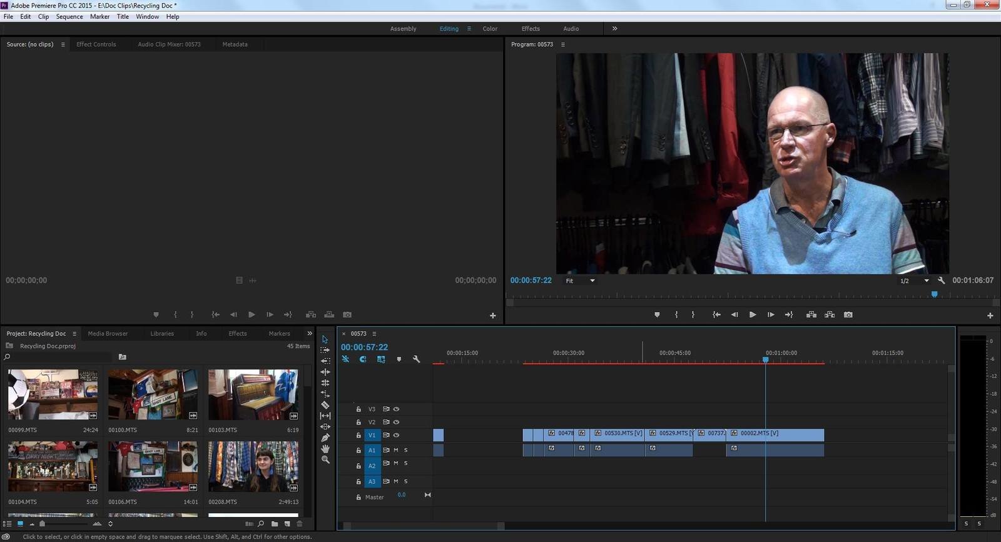Activate the Zoom tool in tools panel

[x=325, y=459]
